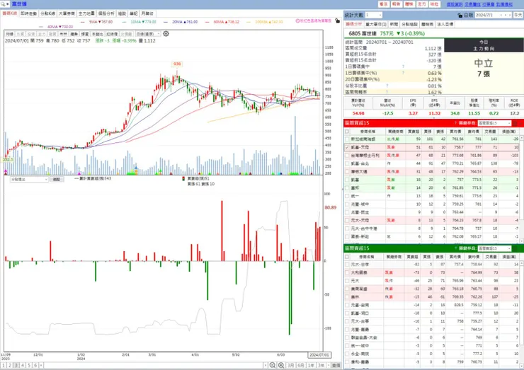
Task: Check the 大和國泰 row checkbox
Action: click(x=347, y=272)
